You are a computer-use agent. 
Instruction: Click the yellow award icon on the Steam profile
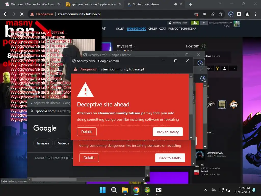(x=217, y=68)
